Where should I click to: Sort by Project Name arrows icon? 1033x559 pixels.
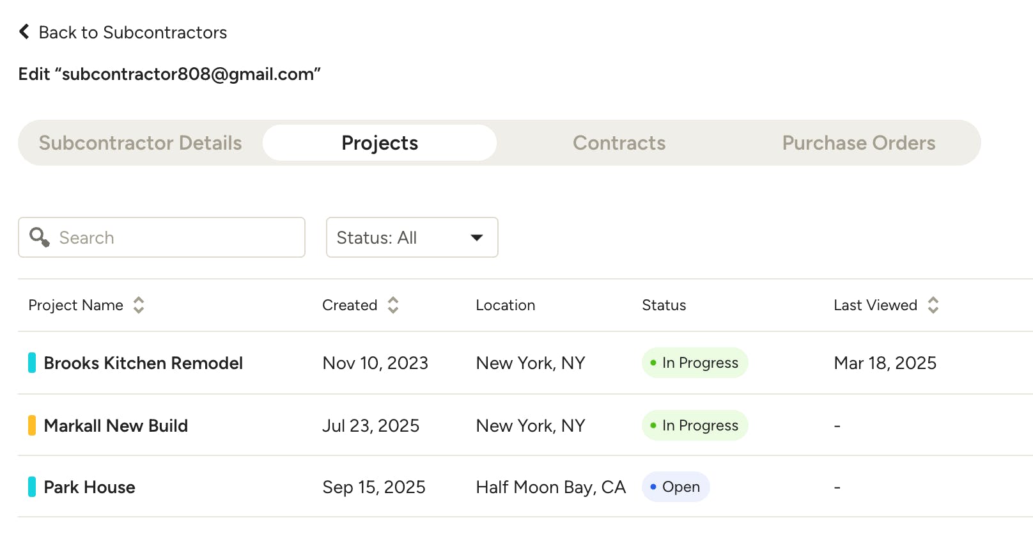coord(139,305)
